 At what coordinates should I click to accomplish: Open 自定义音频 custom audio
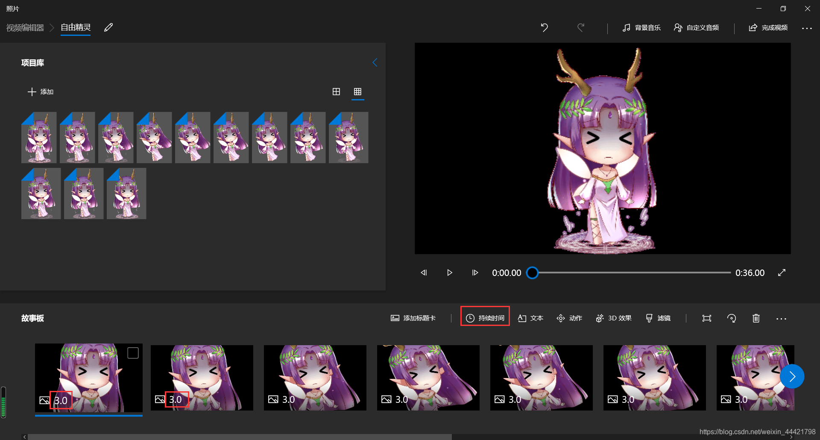[696, 27]
